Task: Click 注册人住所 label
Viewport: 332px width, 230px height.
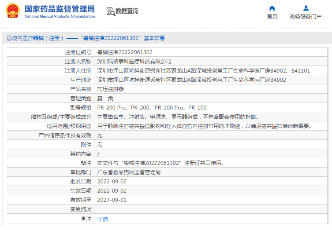Action: (x=78, y=71)
